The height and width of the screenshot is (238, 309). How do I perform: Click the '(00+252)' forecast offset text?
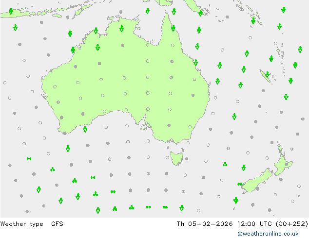(292, 223)
